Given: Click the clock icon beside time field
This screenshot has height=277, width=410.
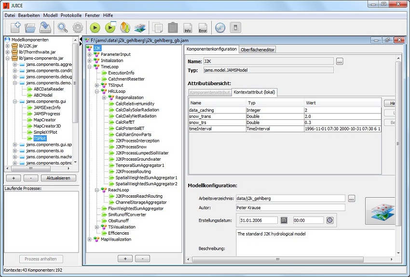Looking at the screenshot, I should coord(330,220).
